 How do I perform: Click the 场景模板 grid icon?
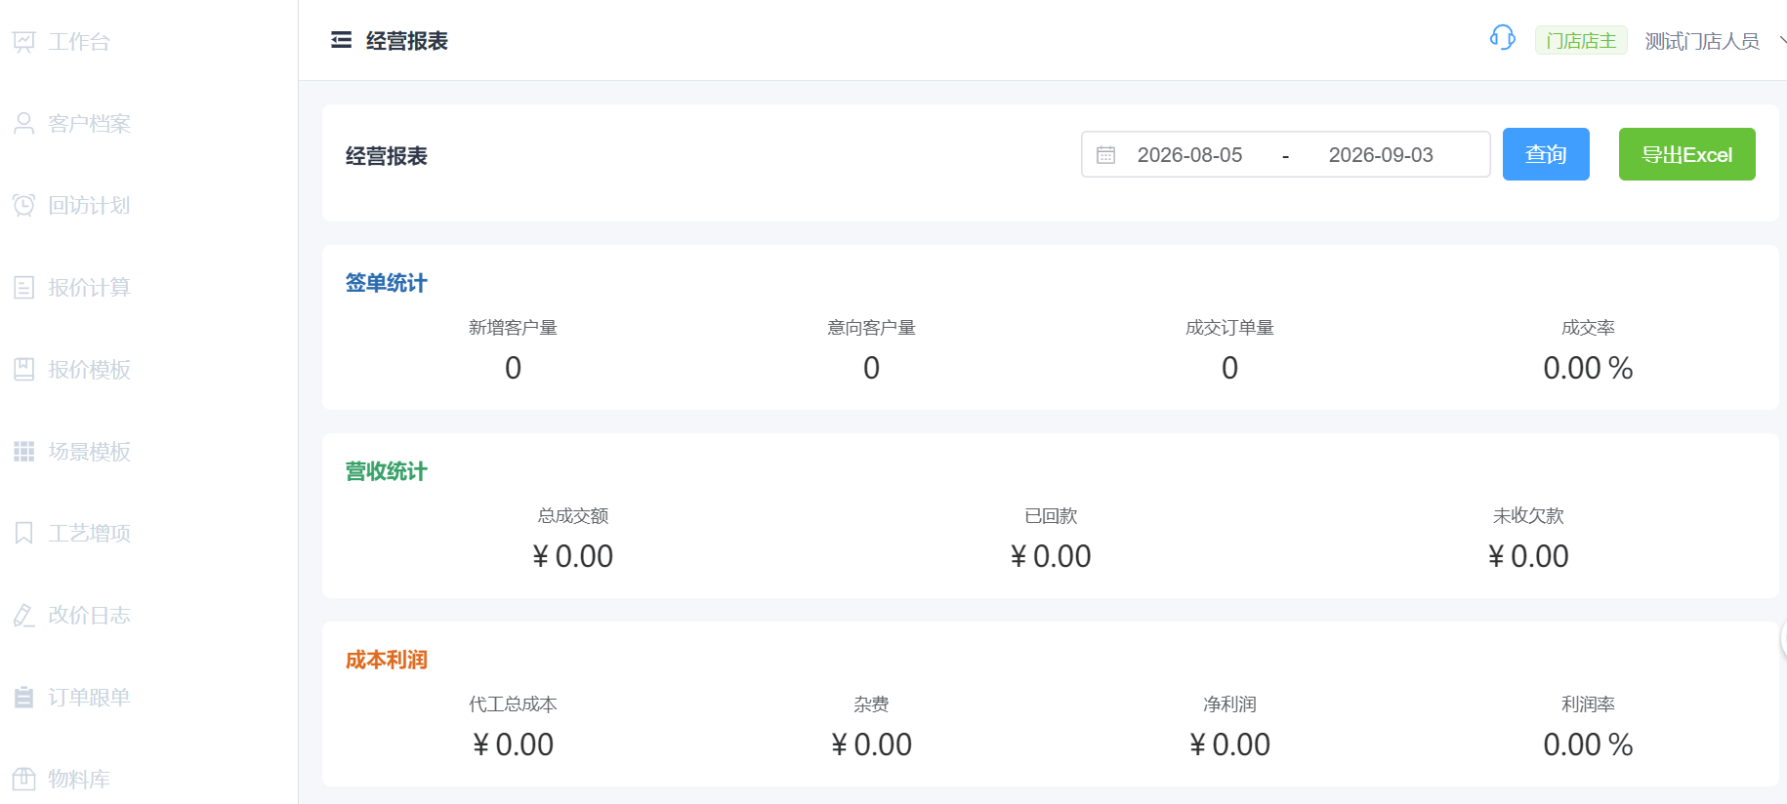(23, 452)
